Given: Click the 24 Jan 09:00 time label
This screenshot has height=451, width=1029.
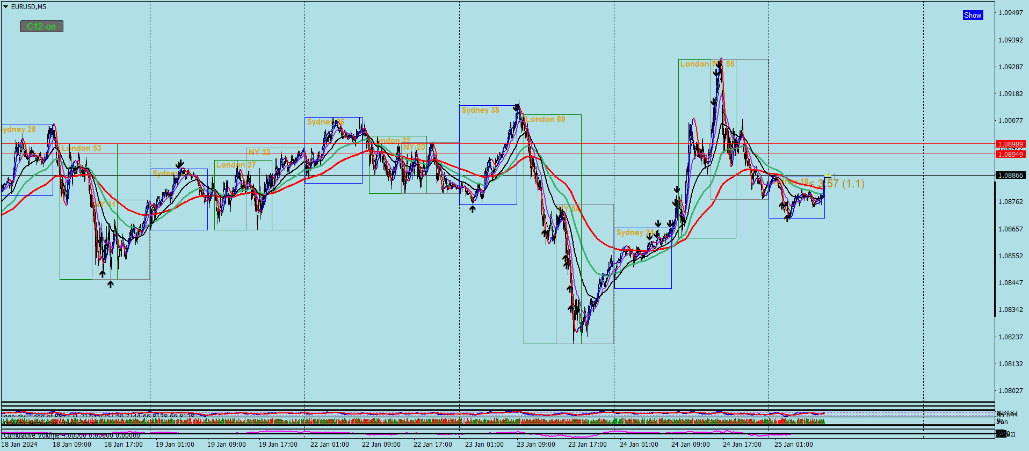Looking at the screenshot, I should click(690, 445).
